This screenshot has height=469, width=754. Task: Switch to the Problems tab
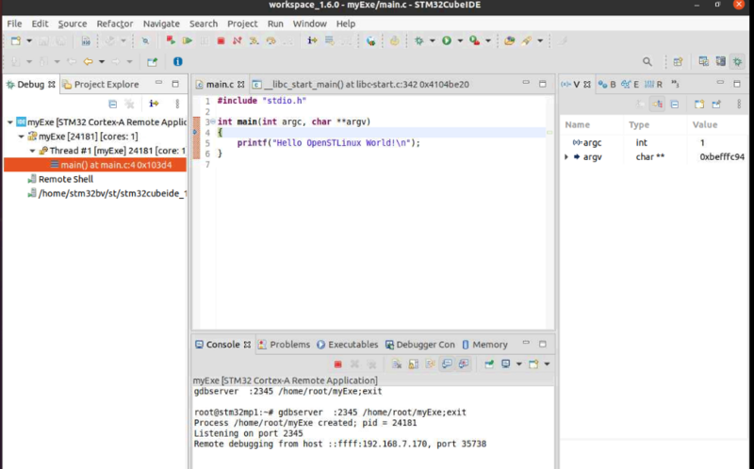click(x=285, y=345)
